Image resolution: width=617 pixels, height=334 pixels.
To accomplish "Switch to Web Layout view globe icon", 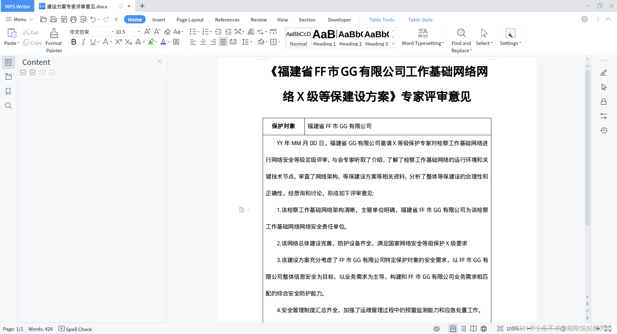I will (x=484, y=329).
